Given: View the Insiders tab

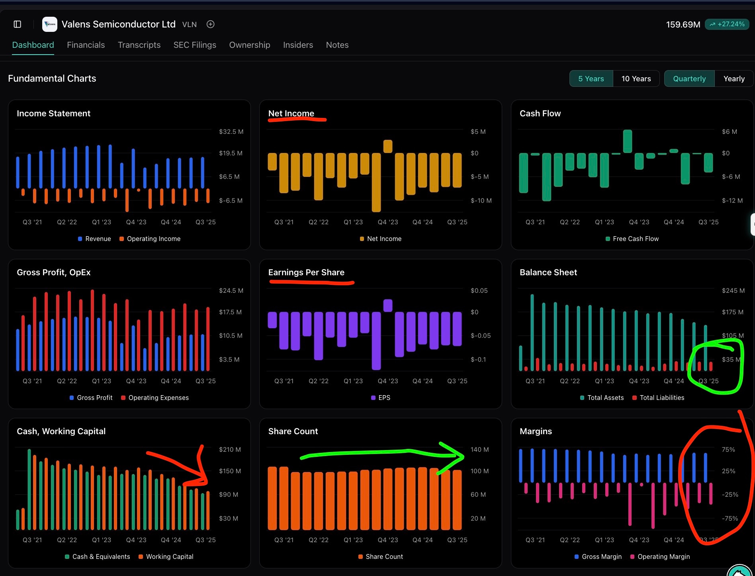Looking at the screenshot, I should tap(298, 45).
